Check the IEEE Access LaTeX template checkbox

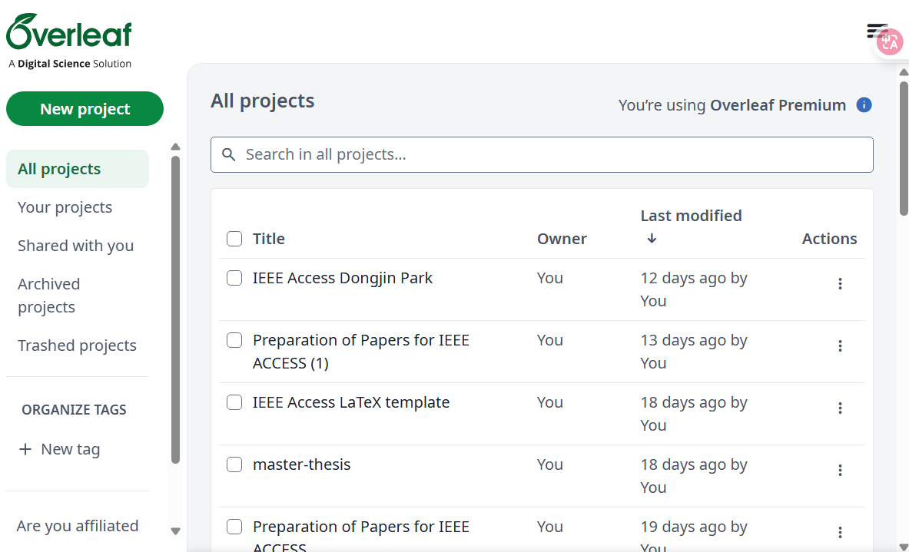(234, 402)
